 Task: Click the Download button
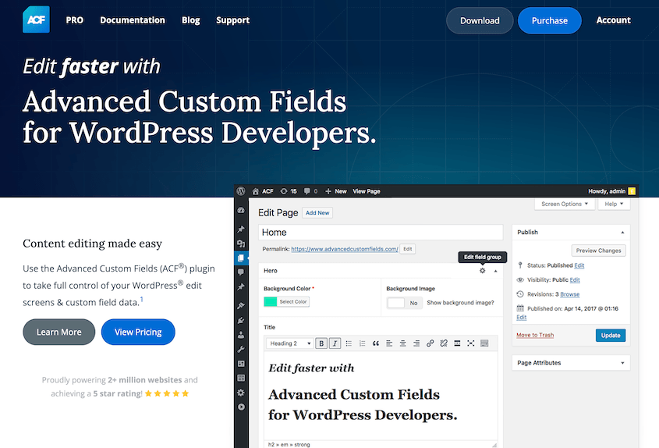click(480, 20)
